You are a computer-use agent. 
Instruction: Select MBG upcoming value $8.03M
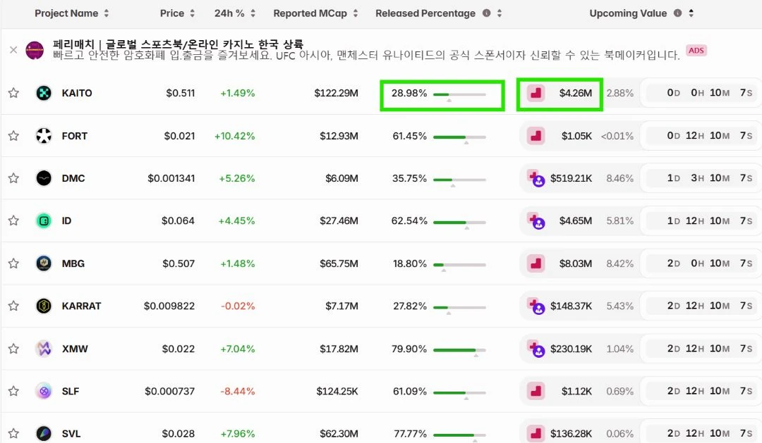(x=576, y=263)
